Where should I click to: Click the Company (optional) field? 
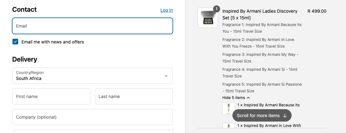92,117
